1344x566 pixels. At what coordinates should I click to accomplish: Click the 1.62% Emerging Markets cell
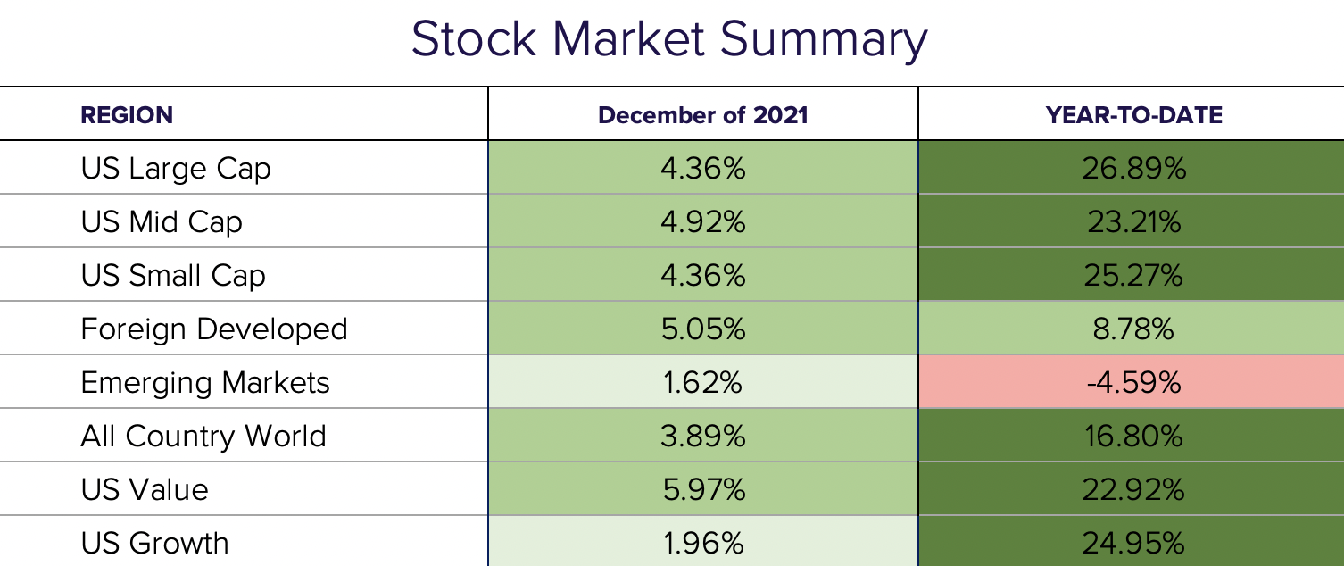click(x=702, y=383)
